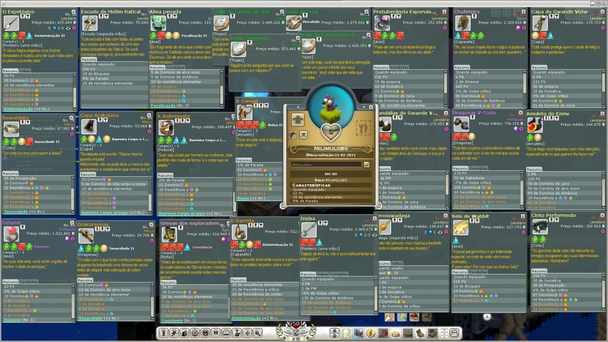Close the Milimulobo pet window
The image size is (608, 342).
371,107
